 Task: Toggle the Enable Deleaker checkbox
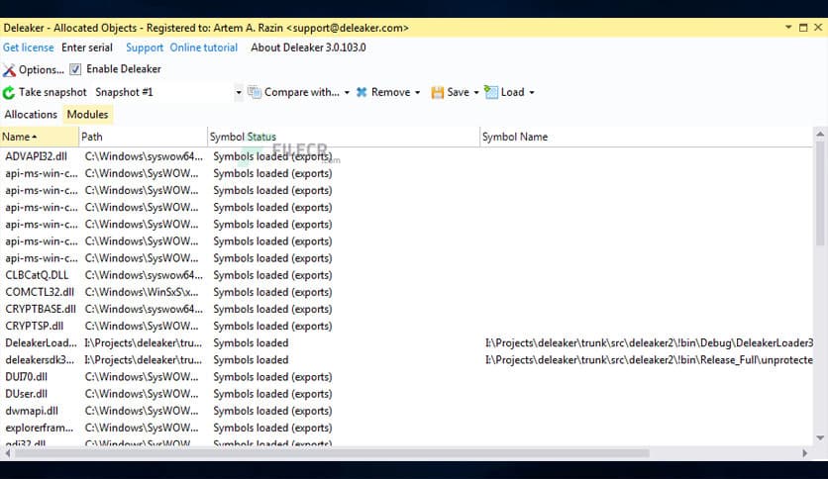pos(75,69)
